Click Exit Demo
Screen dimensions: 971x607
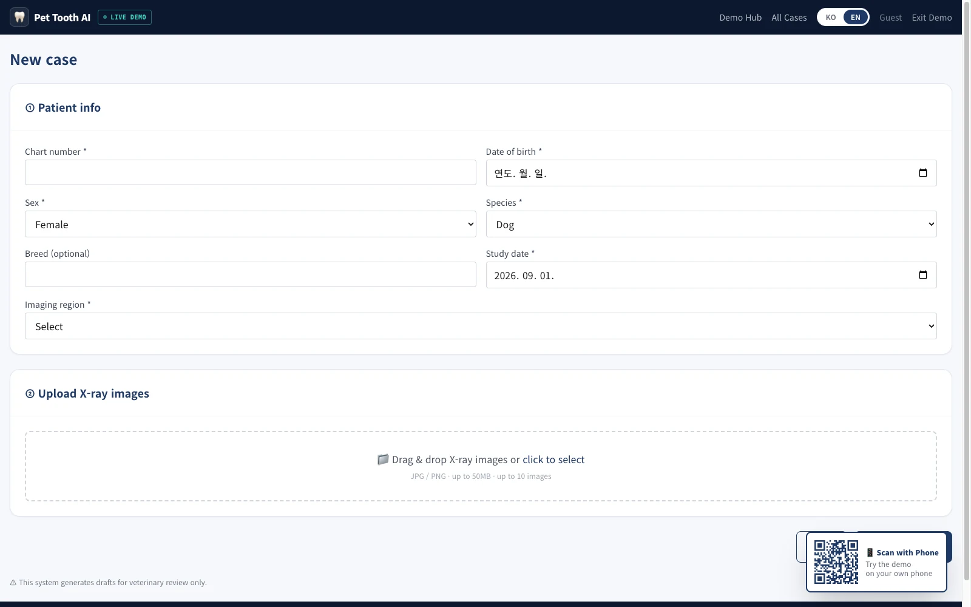point(932,18)
